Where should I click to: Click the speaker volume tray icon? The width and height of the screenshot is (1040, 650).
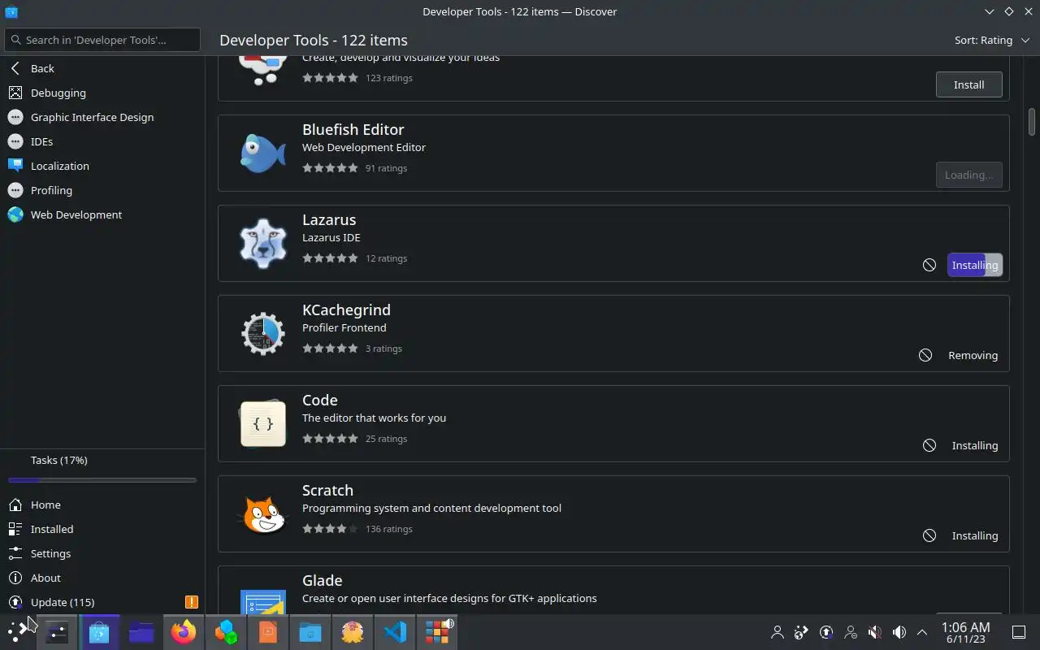[x=899, y=632]
